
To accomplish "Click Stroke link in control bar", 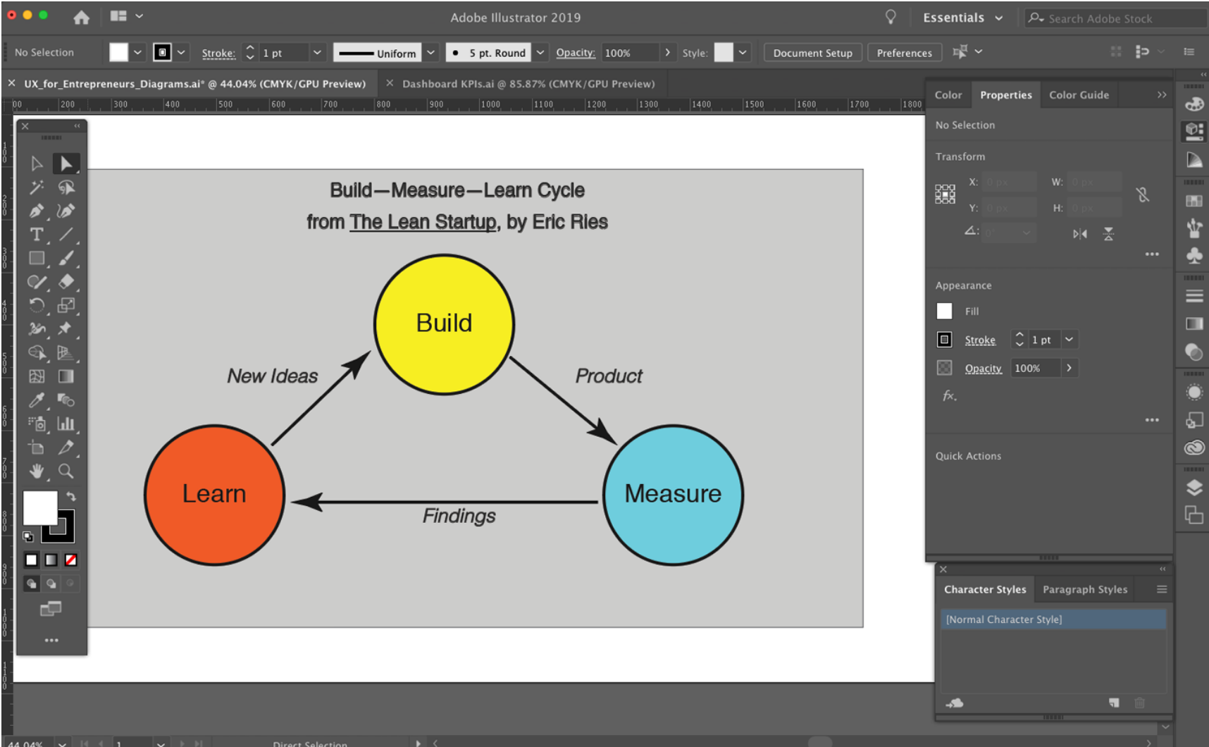I will pyautogui.click(x=218, y=53).
